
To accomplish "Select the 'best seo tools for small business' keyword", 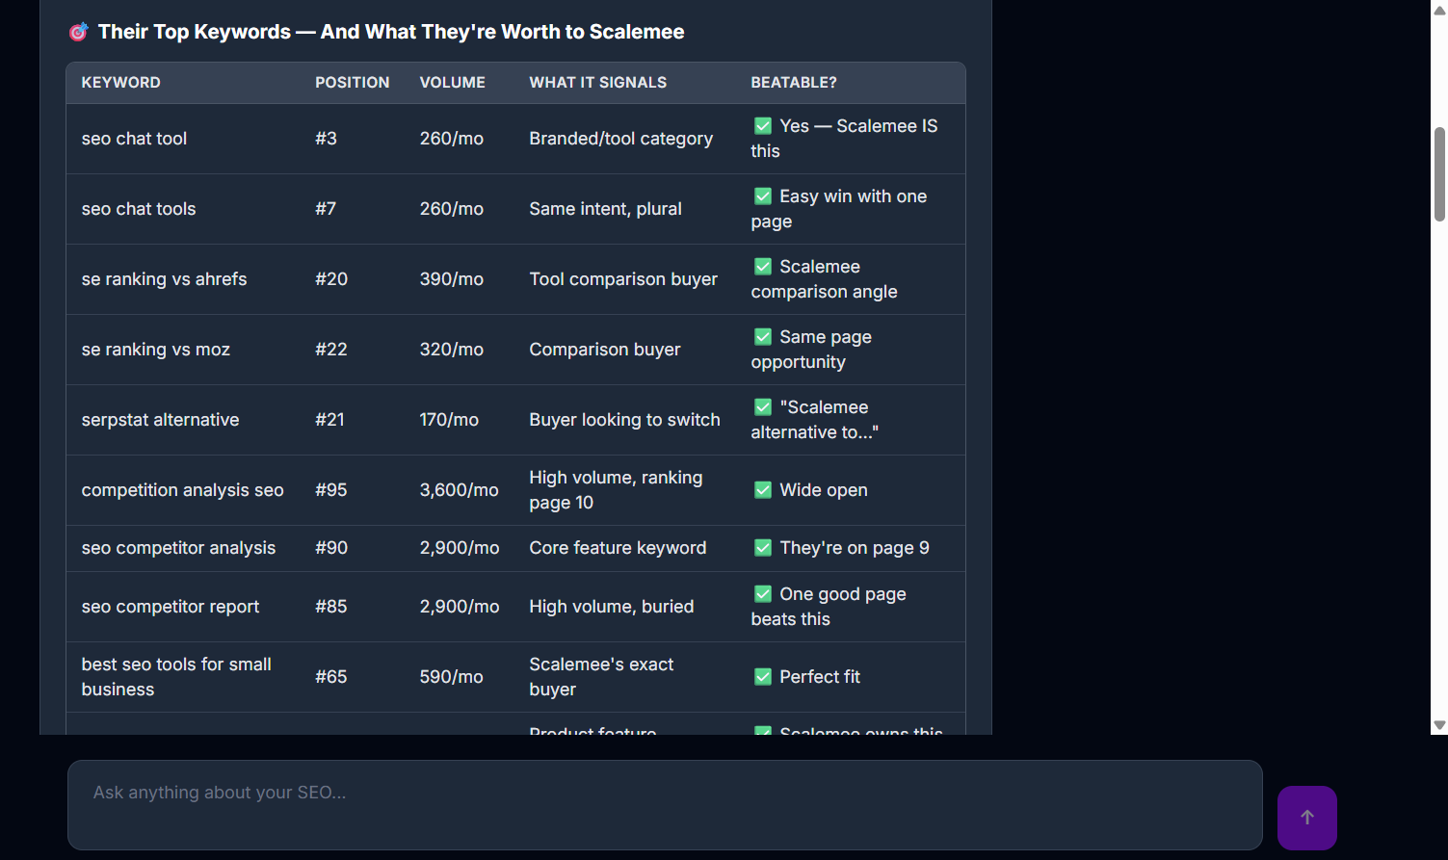I will [x=176, y=677].
